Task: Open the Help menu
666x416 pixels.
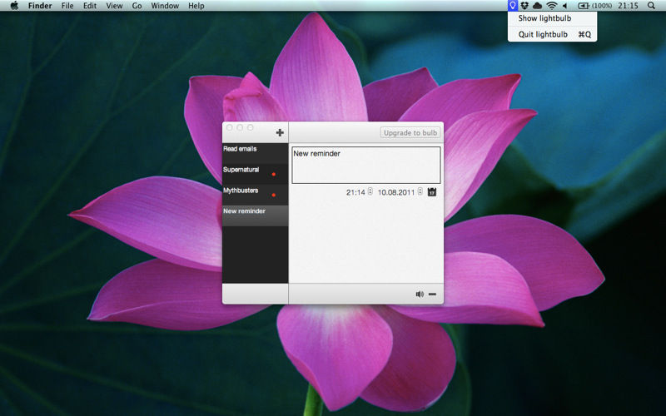Action: click(x=196, y=6)
